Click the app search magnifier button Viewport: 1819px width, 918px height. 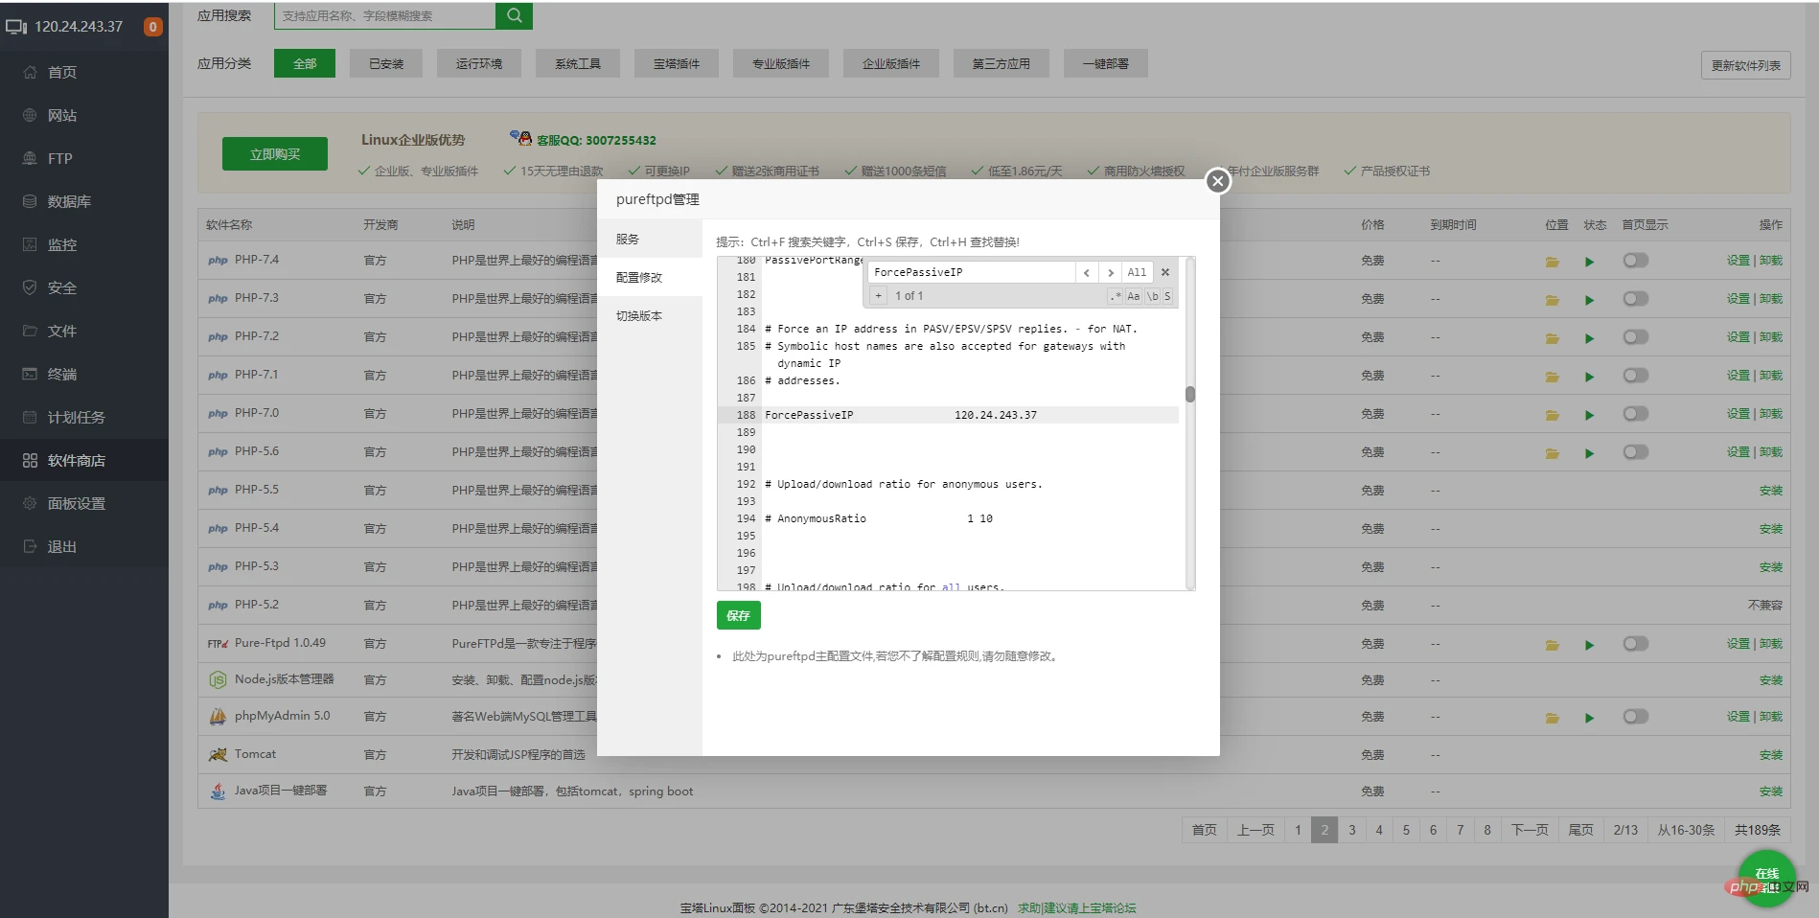[514, 15]
